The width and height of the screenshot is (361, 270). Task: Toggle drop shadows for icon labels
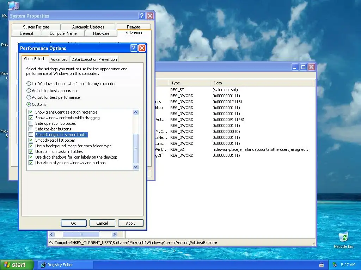(x=31, y=157)
